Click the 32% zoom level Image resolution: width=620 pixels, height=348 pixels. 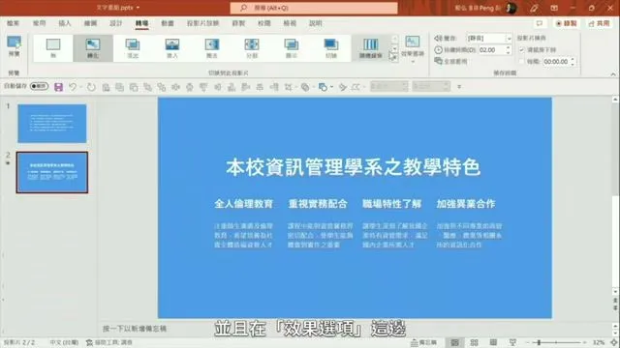click(x=599, y=342)
